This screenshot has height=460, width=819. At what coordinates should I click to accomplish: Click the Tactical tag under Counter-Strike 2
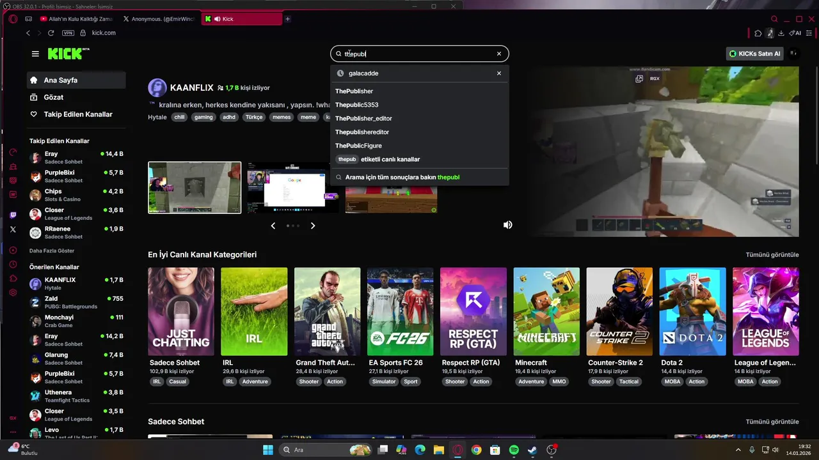tap(629, 381)
